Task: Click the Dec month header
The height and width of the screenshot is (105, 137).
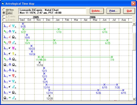Action: tap(48, 20)
